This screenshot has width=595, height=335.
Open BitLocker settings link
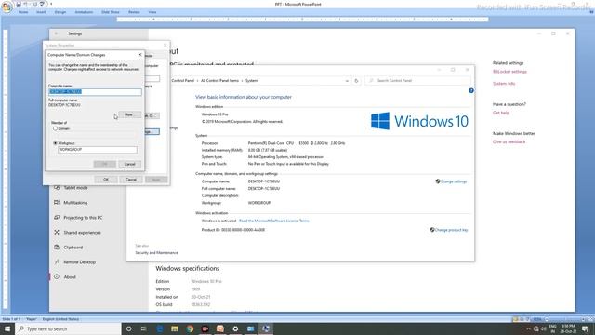[x=509, y=72]
